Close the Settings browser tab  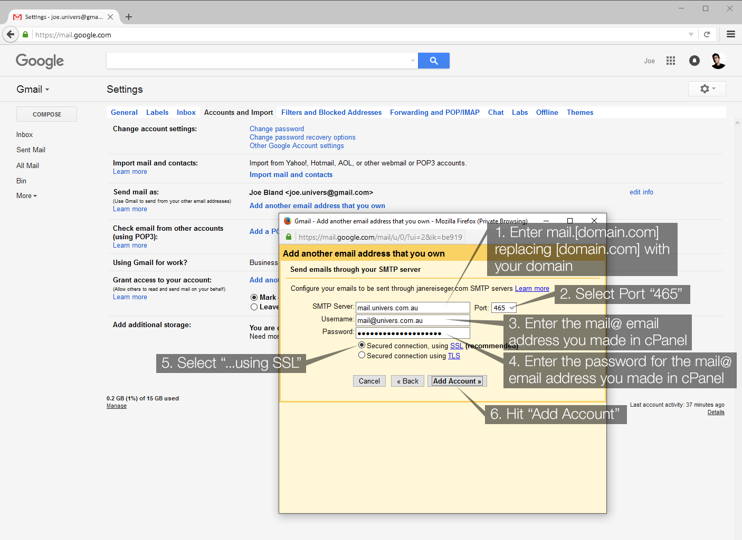coord(110,17)
